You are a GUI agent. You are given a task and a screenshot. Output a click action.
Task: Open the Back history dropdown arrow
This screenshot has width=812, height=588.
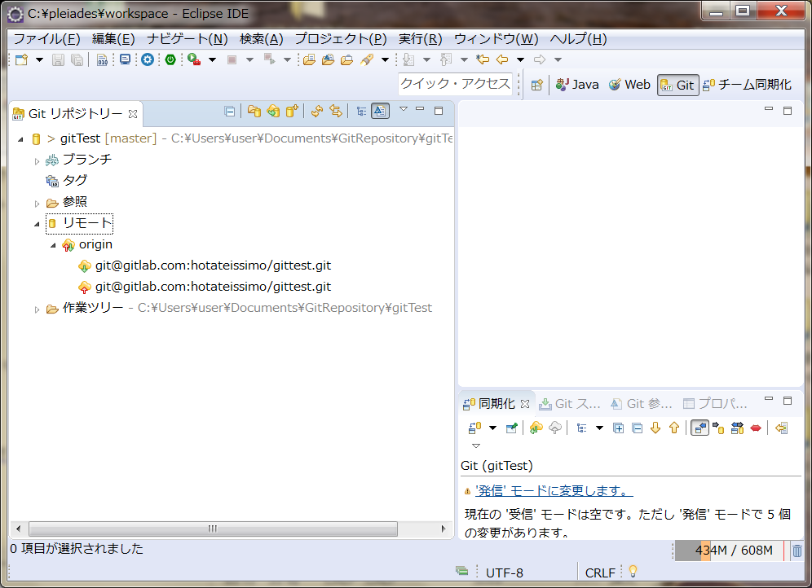520,60
